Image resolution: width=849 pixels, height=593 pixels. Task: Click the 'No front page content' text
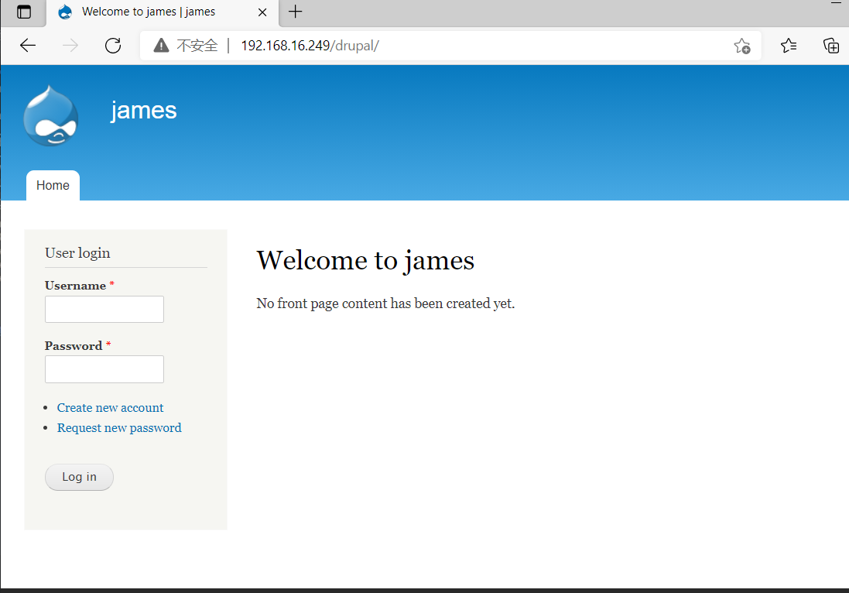[x=385, y=303]
